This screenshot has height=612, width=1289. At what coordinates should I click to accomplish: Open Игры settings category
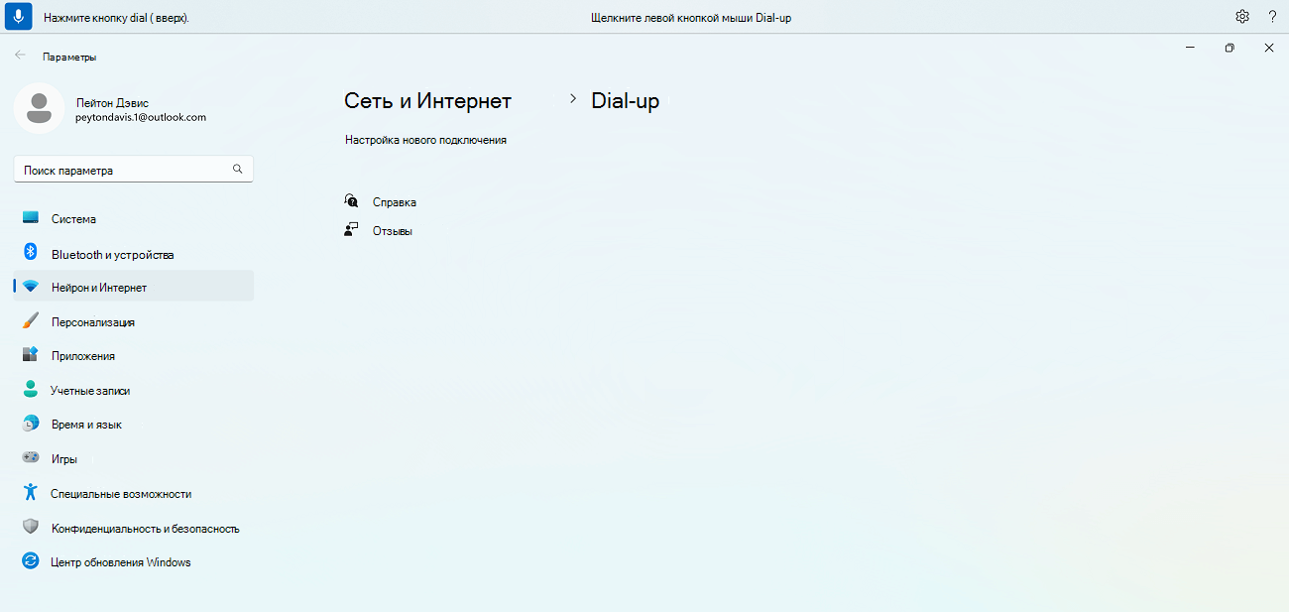(x=134, y=458)
